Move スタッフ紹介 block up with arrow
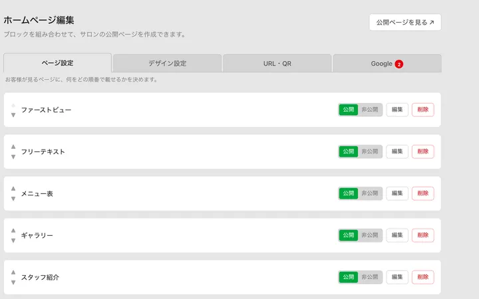This screenshot has height=299, width=479. [13, 272]
